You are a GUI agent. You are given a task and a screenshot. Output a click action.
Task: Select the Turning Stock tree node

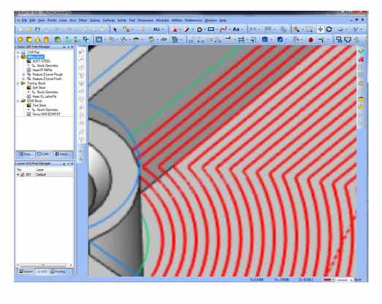click(36, 83)
